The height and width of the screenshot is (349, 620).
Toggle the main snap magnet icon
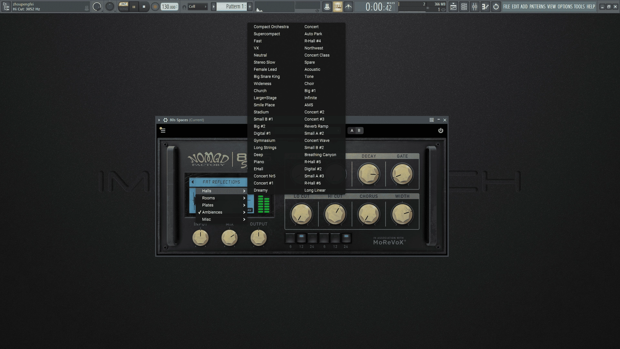coord(184,7)
